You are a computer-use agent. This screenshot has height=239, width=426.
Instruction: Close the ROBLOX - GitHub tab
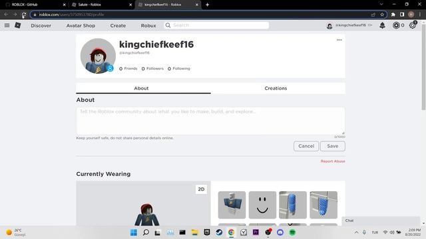click(64, 5)
